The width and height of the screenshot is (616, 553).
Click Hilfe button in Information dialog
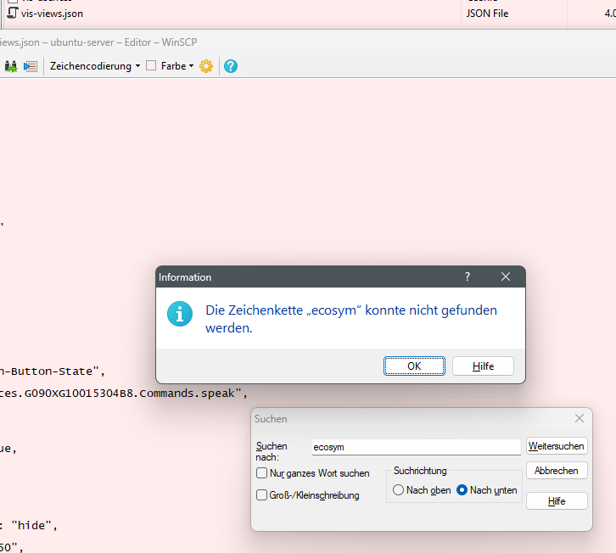tap(483, 366)
